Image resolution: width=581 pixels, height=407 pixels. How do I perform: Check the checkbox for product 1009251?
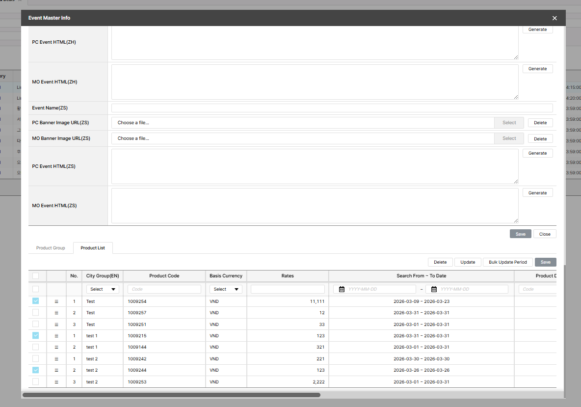36,324
